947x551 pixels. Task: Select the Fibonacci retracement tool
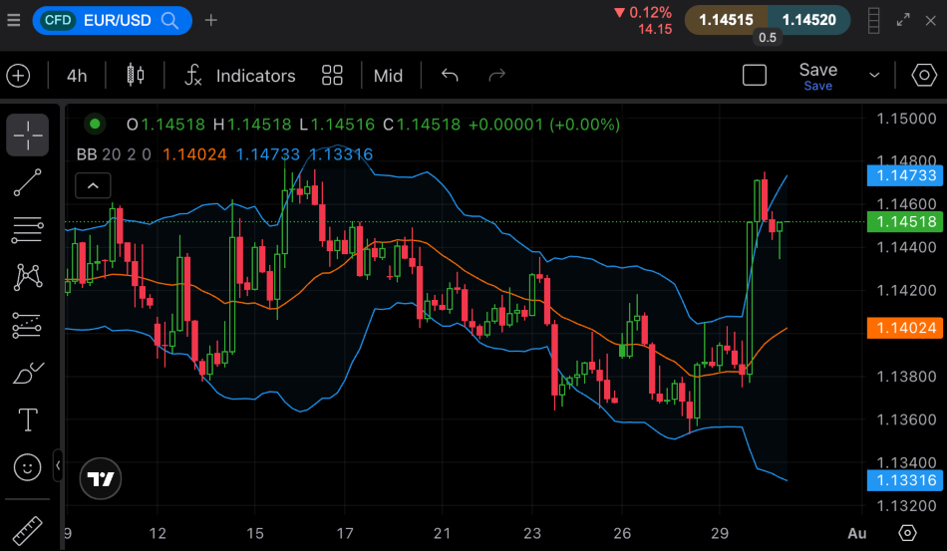point(28,230)
